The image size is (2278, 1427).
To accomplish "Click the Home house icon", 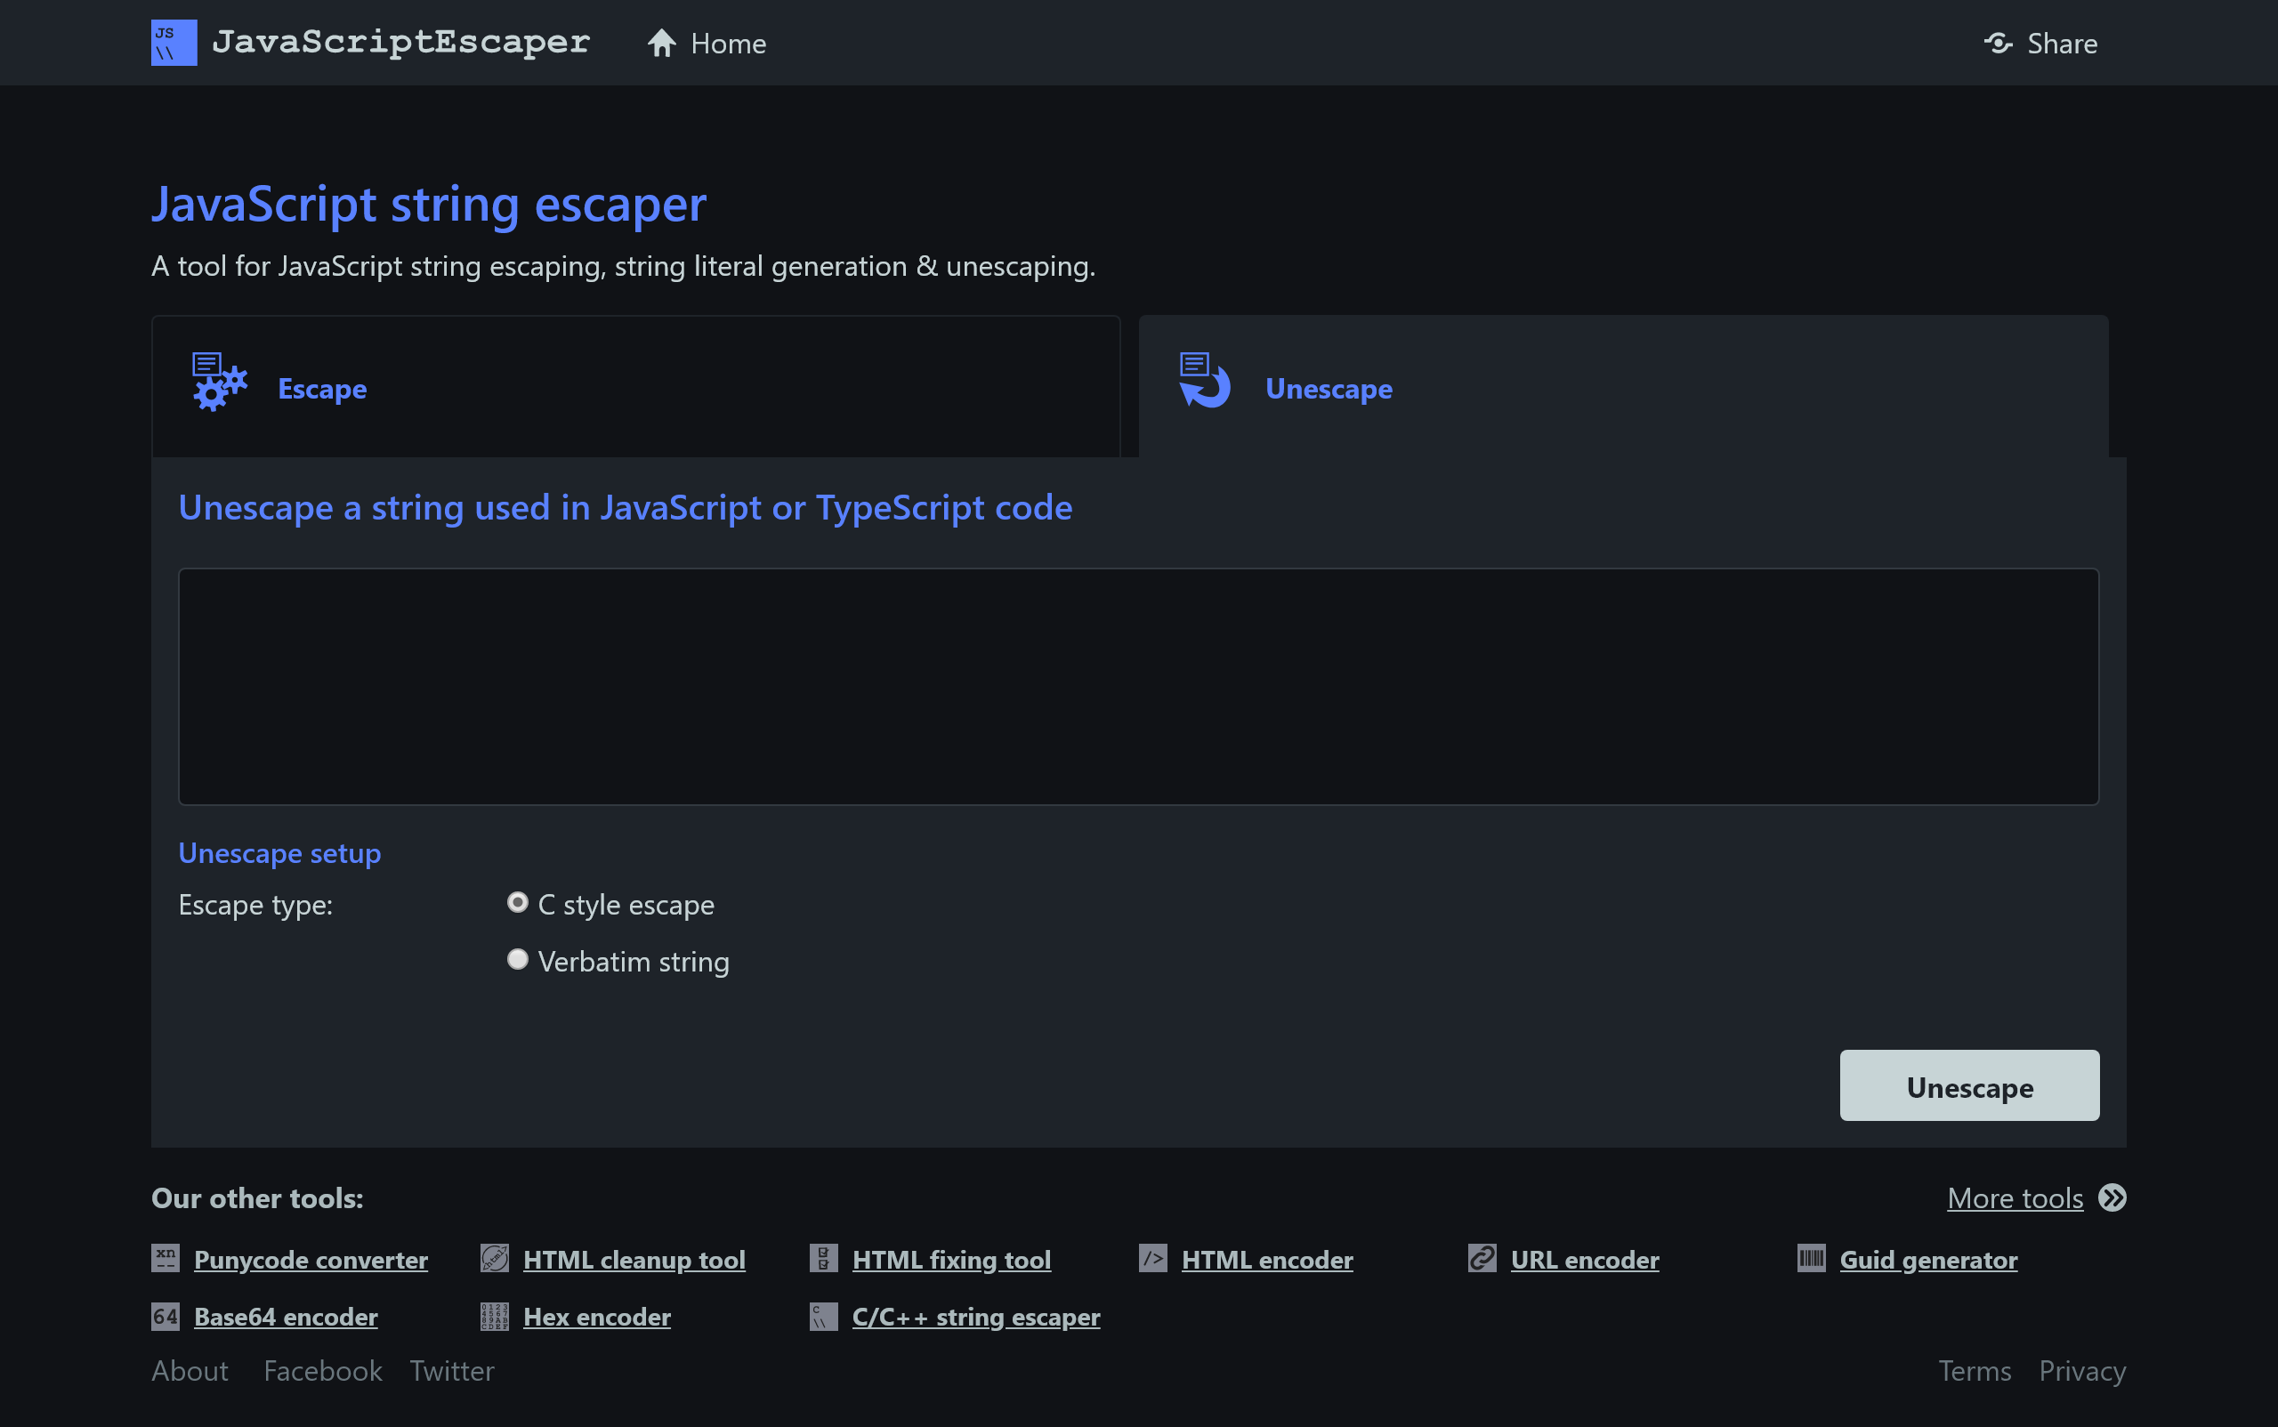I will pos(662,43).
